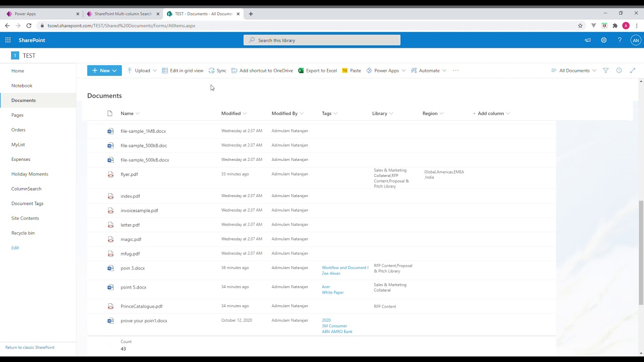Open the Chrome three-dot menu
This screenshot has height=362, width=644.
(x=637, y=26)
